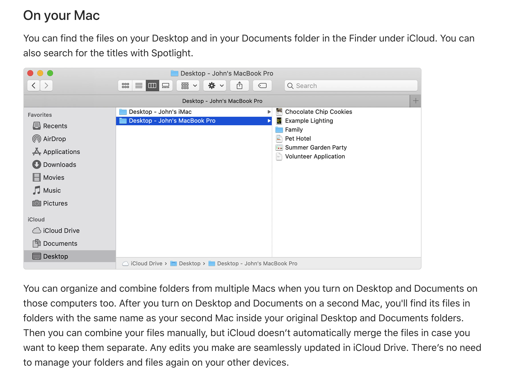This screenshot has height=385, width=508.
Task: Switch Finder to gallery view
Action: tap(166, 86)
